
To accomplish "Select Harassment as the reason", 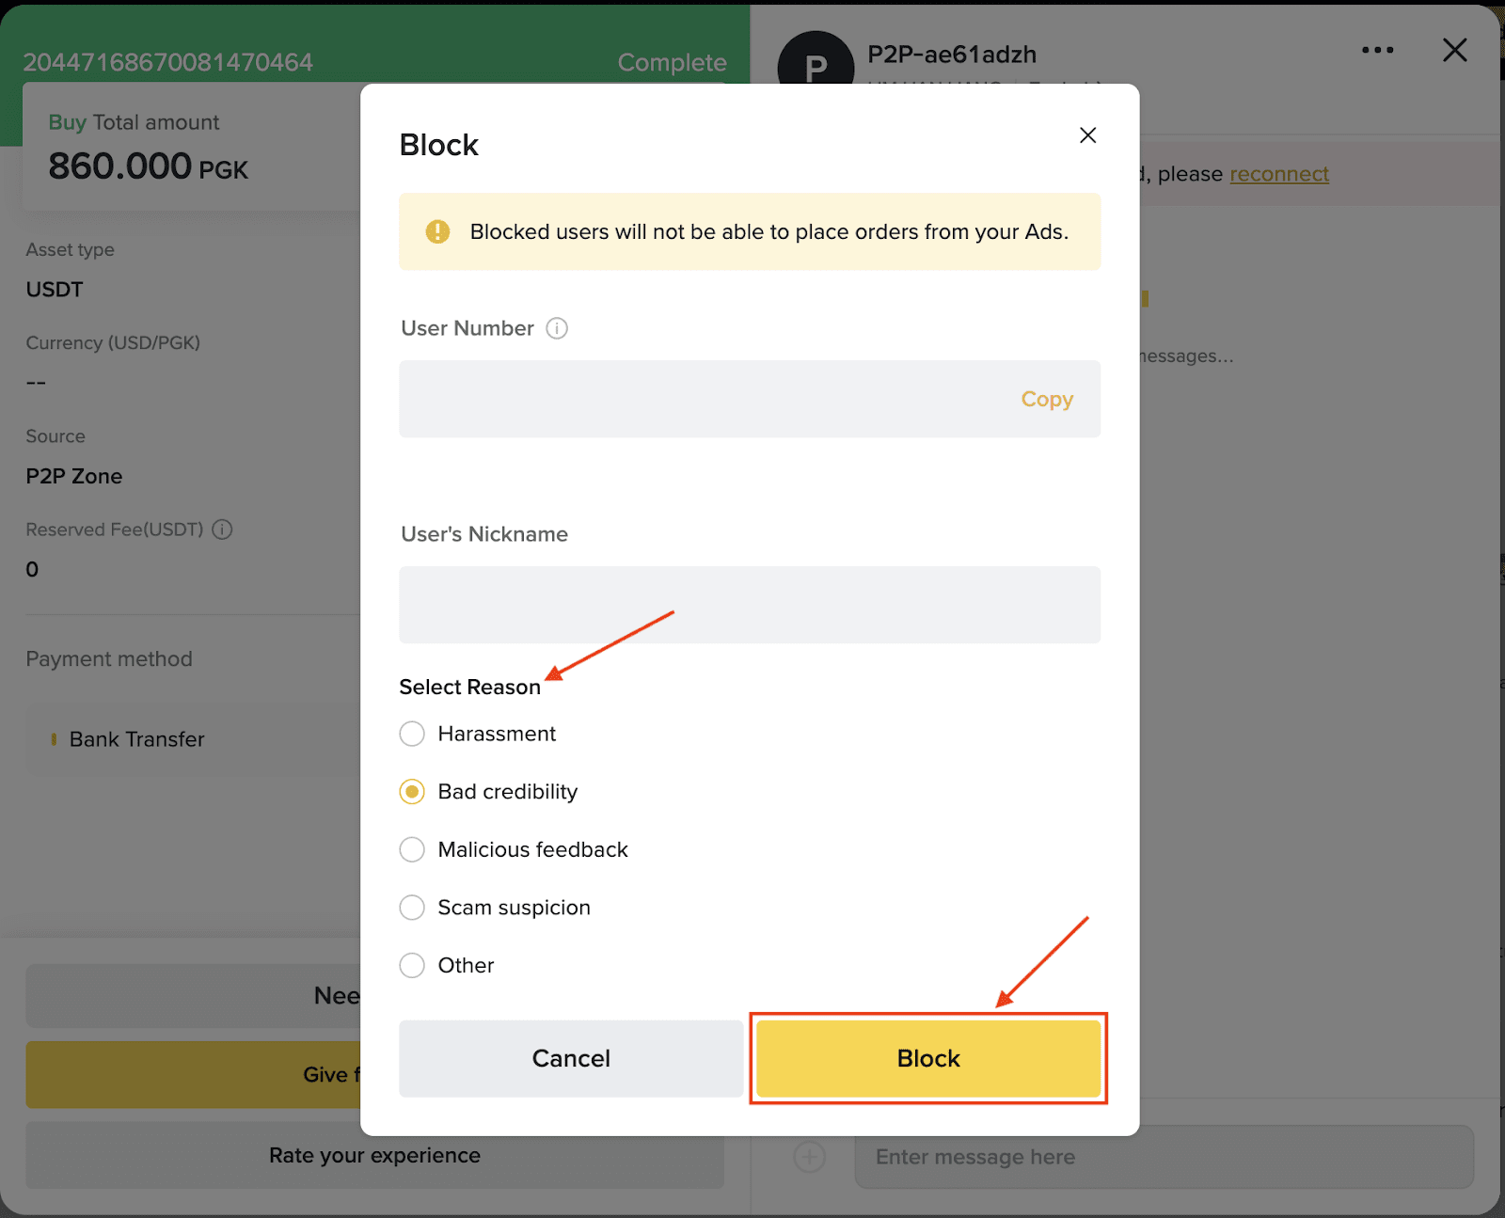I will point(412,734).
